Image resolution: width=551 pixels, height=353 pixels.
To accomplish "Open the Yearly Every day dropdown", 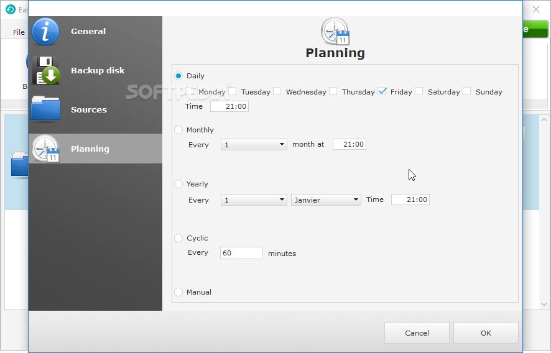I will (x=254, y=200).
